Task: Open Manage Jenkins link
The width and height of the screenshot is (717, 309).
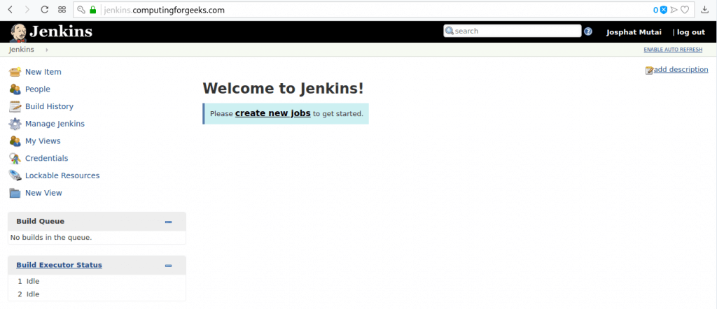Action: coord(55,124)
